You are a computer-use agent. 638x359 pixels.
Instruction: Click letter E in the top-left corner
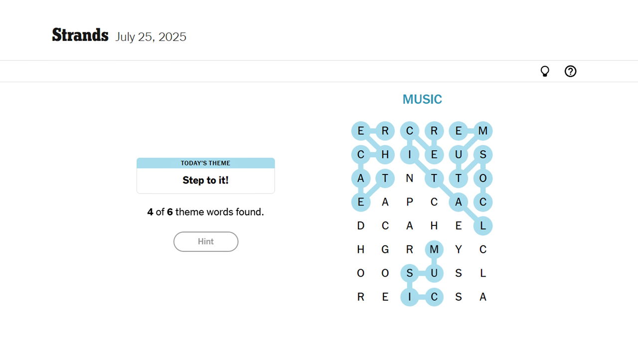coord(361,131)
